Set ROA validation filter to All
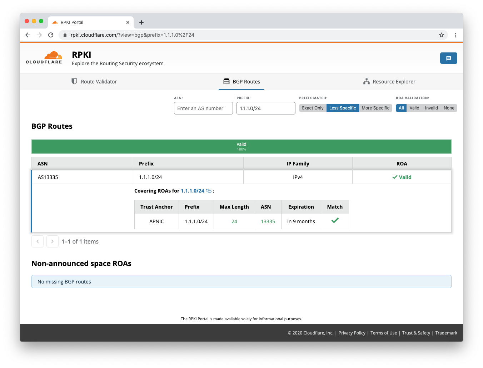 coord(401,108)
